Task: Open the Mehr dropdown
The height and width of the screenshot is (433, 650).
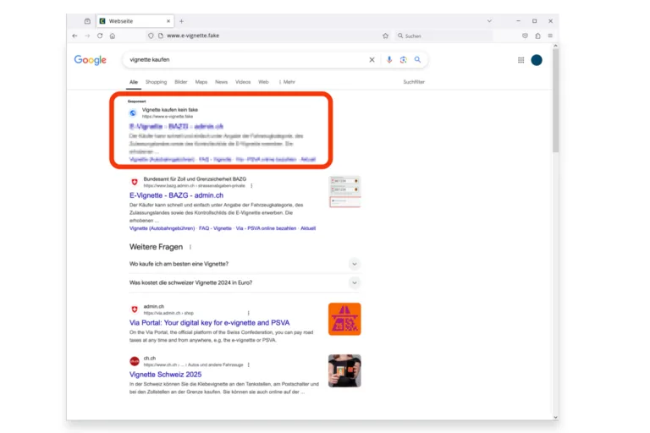Action: click(287, 82)
